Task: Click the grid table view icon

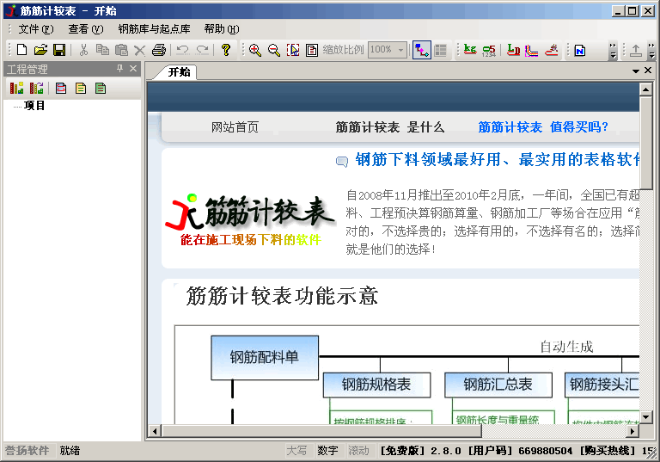Action: (x=440, y=50)
